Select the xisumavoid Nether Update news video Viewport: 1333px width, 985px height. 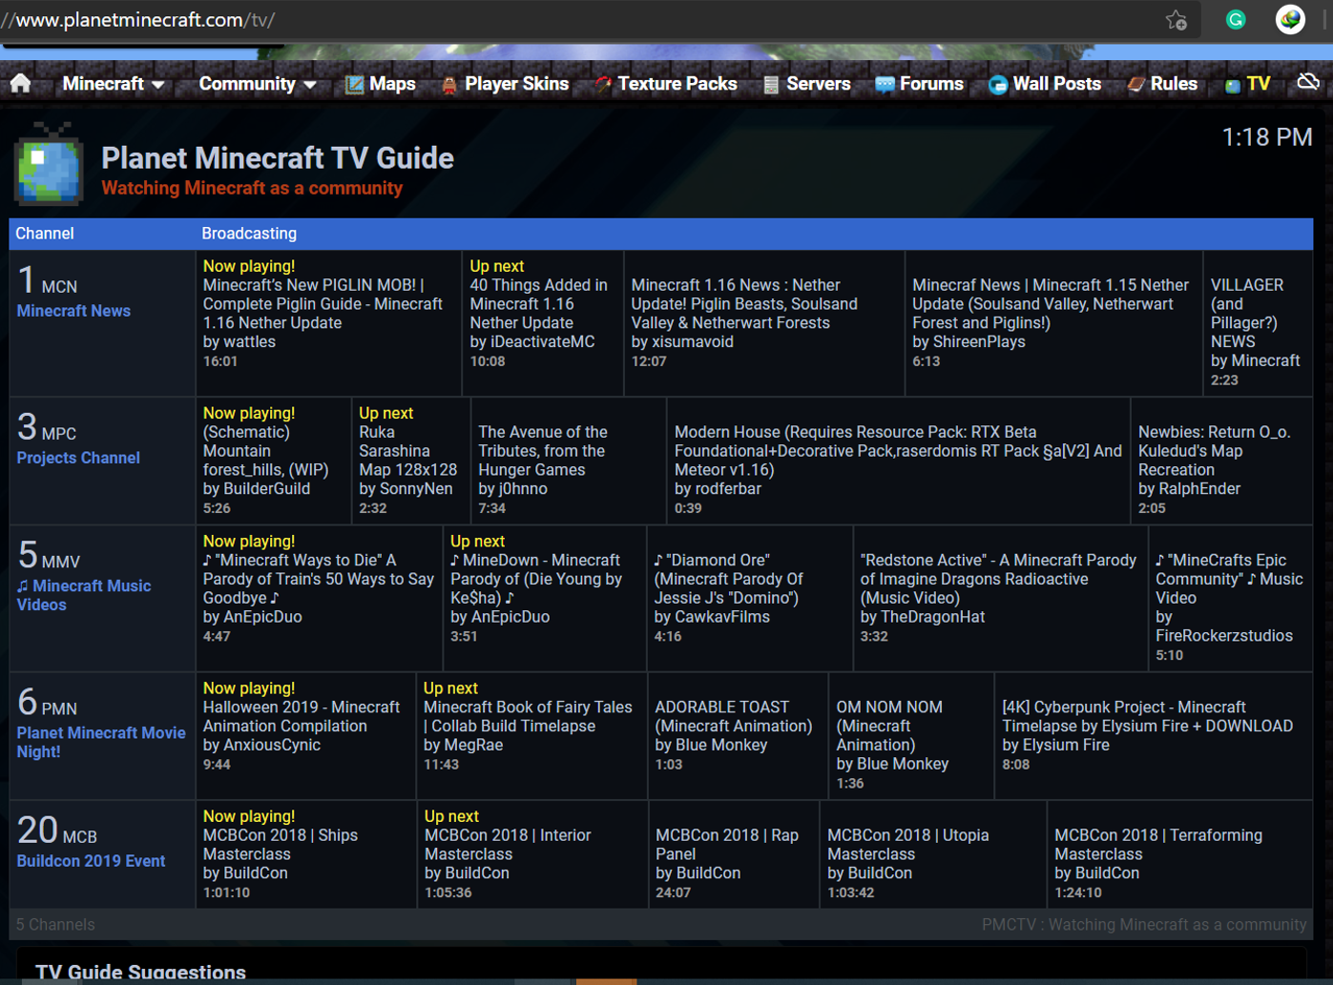(764, 322)
